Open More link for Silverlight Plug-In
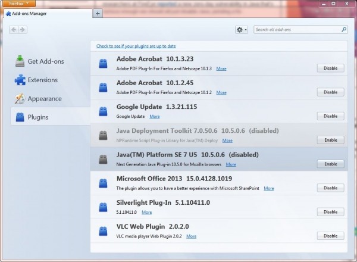The height and width of the screenshot is (262, 357). tap(146, 212)
